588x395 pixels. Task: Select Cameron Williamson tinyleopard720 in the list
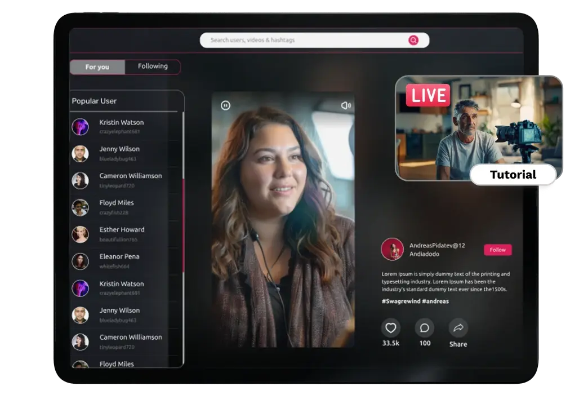(130, 180)
